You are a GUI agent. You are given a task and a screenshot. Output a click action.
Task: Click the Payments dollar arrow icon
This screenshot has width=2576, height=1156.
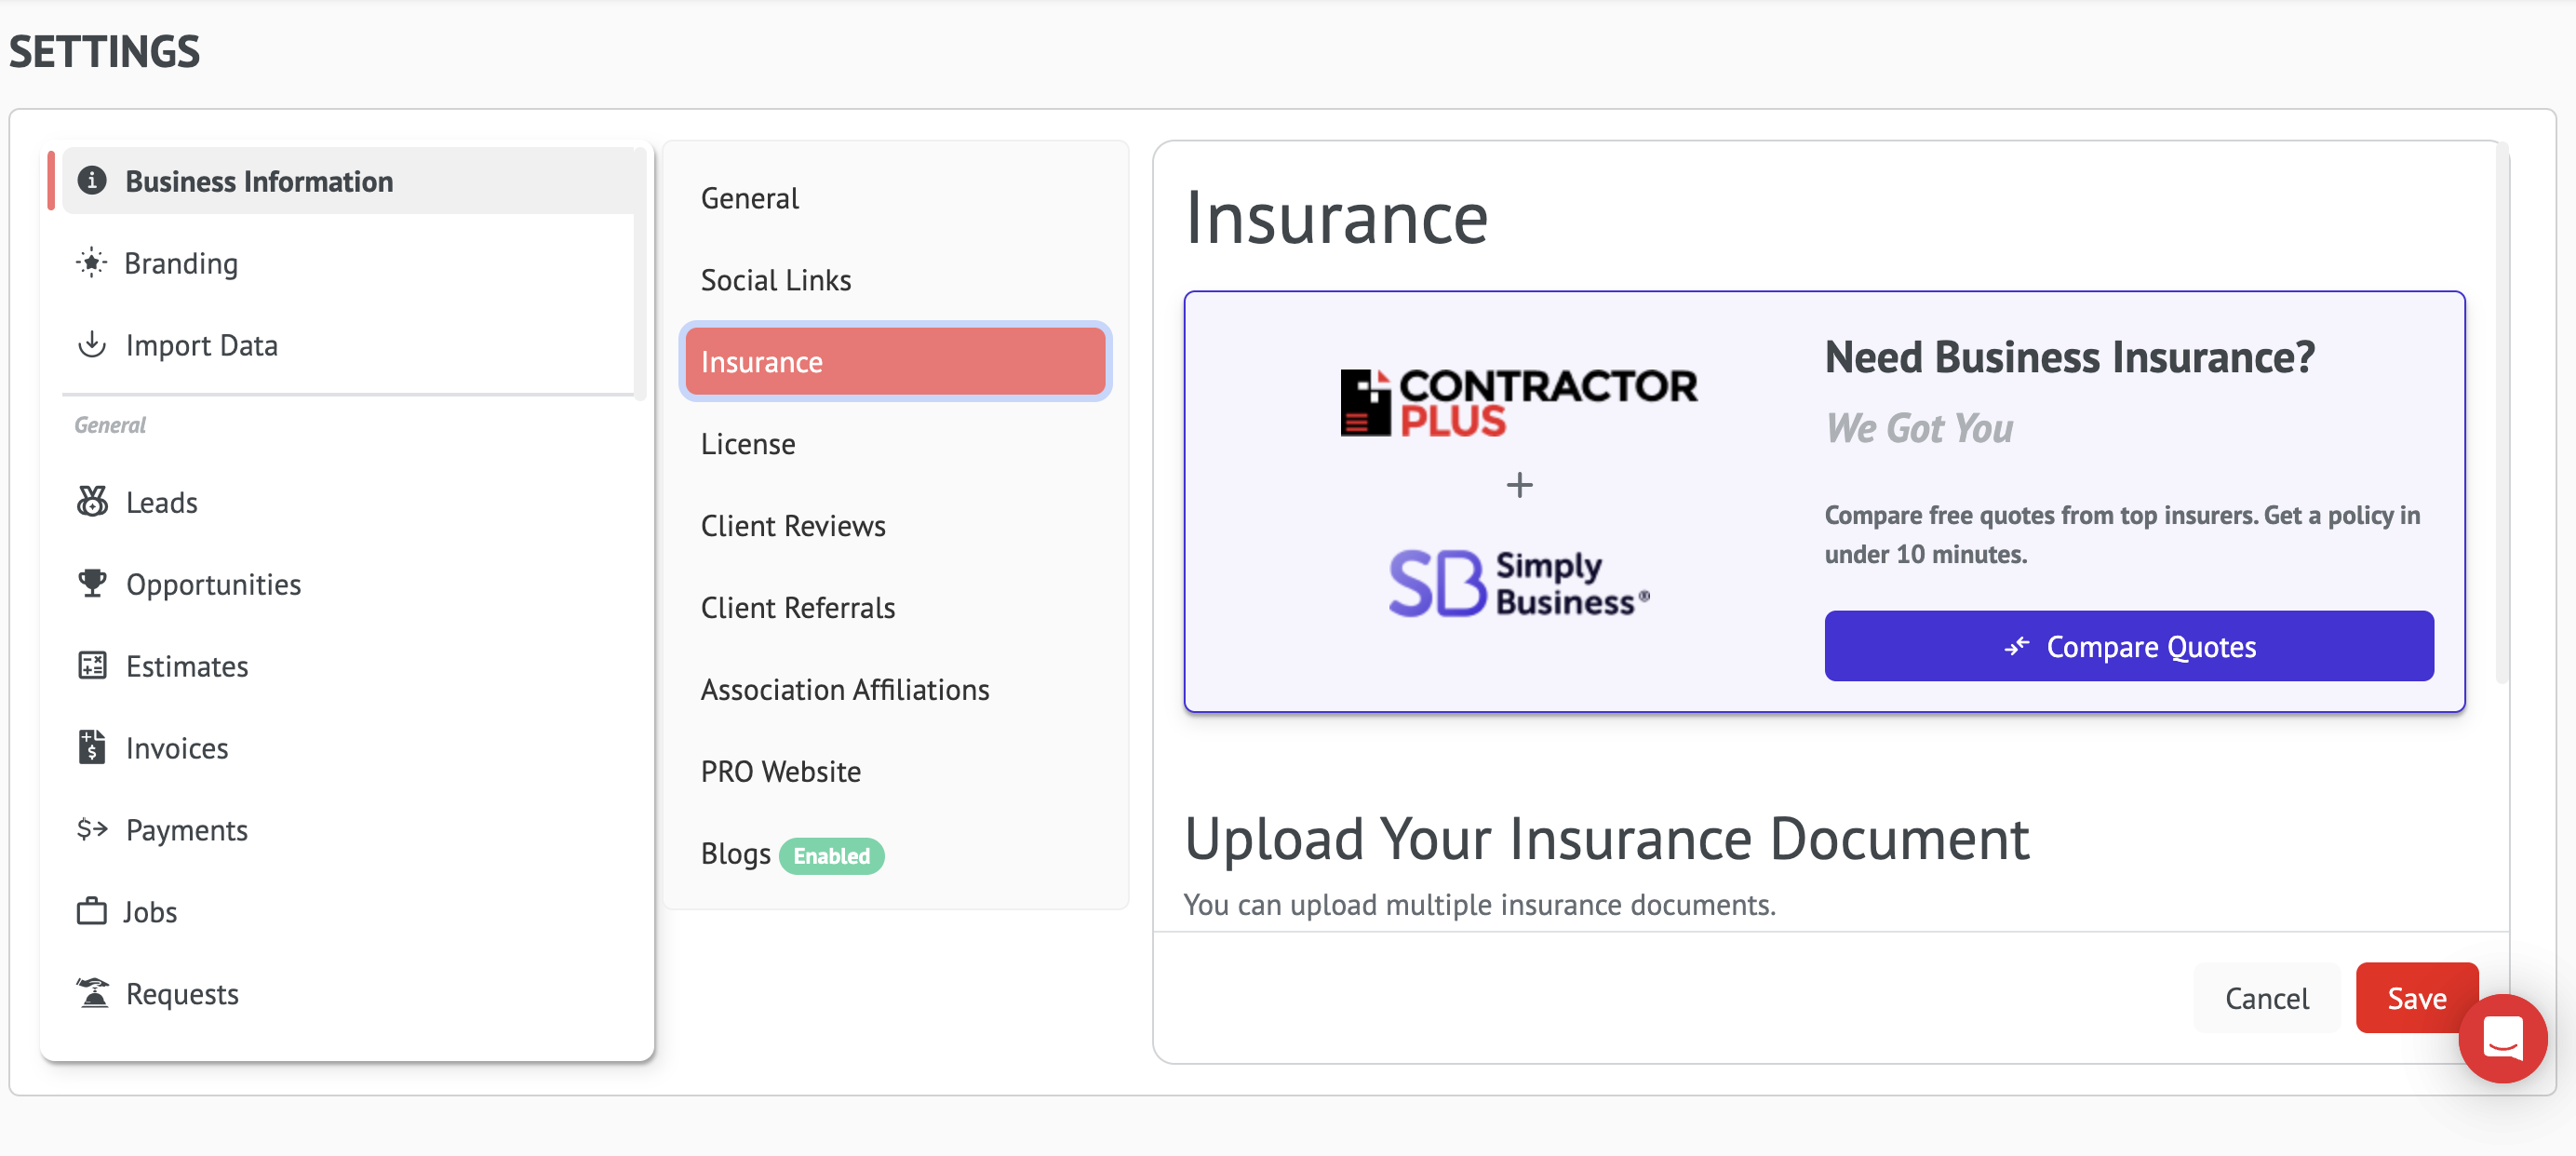(x=92, y=829)
